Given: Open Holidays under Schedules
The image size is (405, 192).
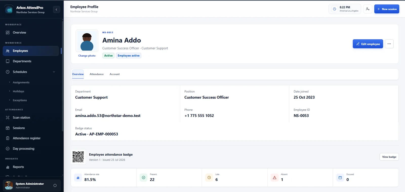Looking at the screenshot, I should click(x=18, y=91).
